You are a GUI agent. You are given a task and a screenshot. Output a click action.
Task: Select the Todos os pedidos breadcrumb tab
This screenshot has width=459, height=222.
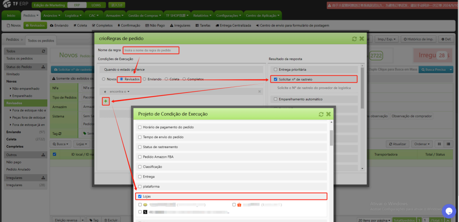click(x=41, y=40)
